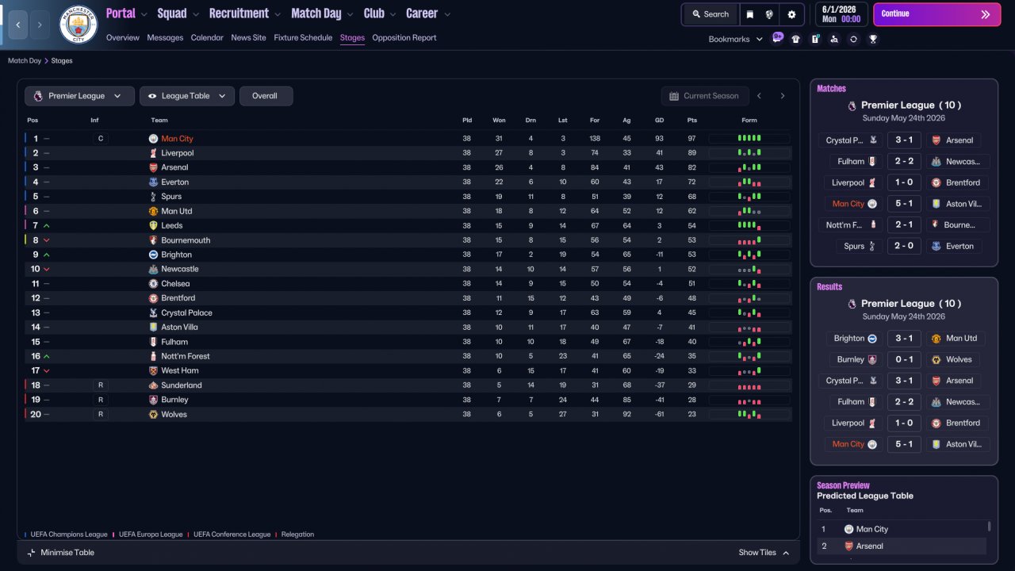Select the Stages tab
Viewport: 1015px width, 571px height.
coord(353,38)
